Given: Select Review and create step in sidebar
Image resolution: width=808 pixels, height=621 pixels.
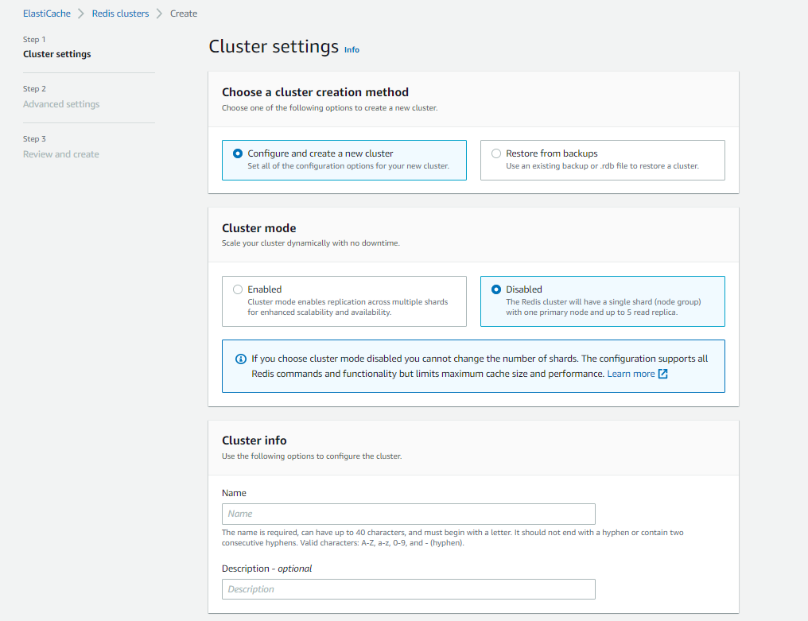Looking at the screenshot, I should (60, 154).
